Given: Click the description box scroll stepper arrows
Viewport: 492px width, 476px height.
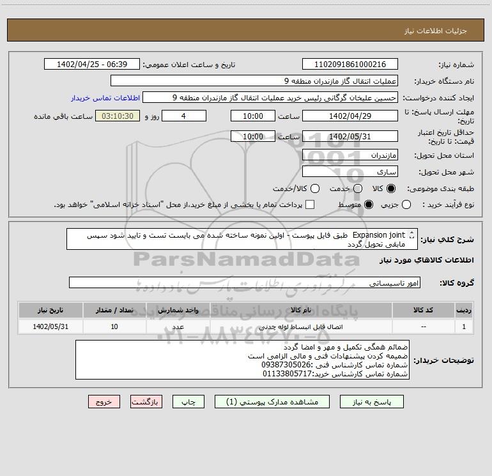Looking at the screenshot, I should pos(411,235).
